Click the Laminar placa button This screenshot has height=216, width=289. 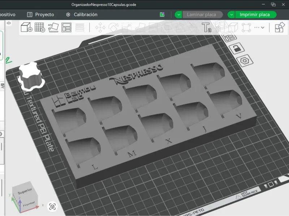click(x=202, y=14)
